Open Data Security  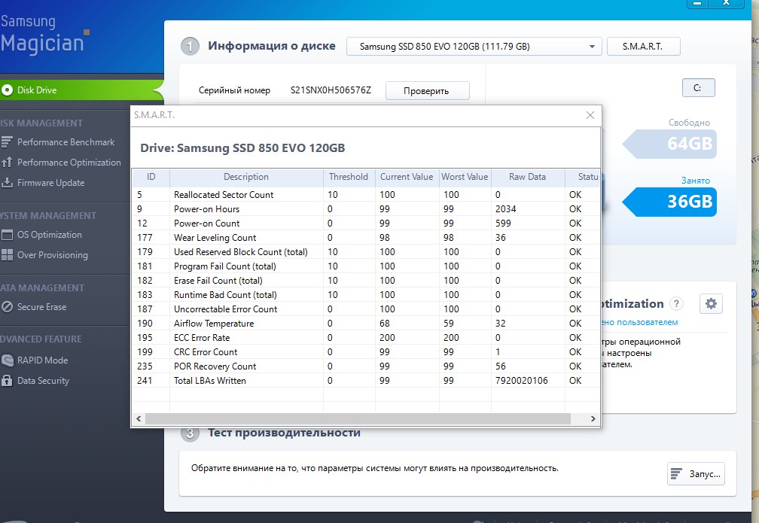click(43, 381)
